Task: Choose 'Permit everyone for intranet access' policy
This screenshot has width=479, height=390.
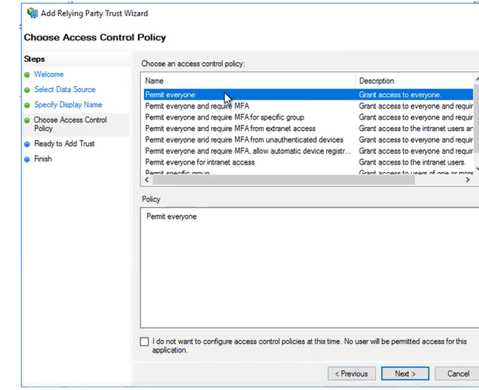Action: [200, 162]
